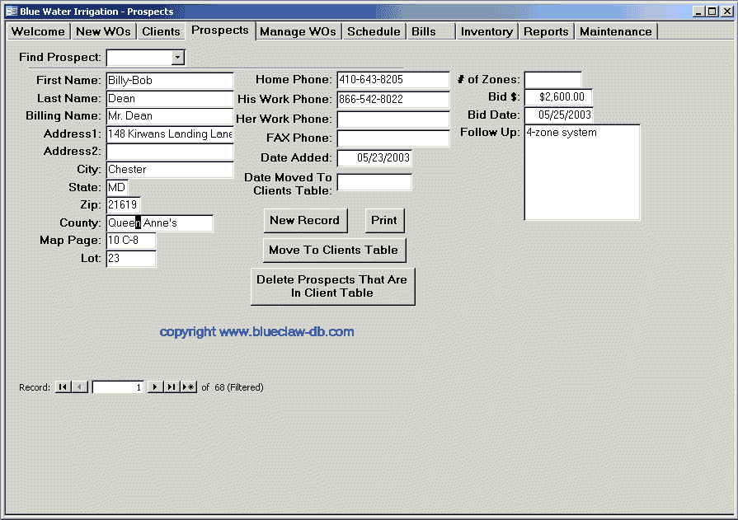
Task: Click the Date Moved To Clients Table field
Action: [x=374, y=183]
